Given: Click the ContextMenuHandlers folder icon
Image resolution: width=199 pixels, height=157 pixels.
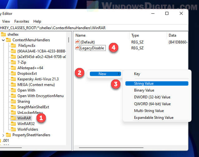Looking at the screenshot, I should (x=8, y=40).
